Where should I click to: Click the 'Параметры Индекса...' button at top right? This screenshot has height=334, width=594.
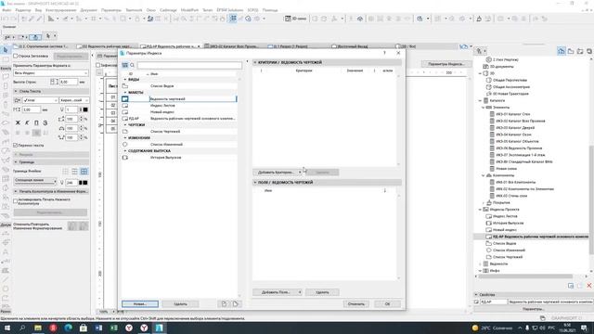click(x=445, y=64)
